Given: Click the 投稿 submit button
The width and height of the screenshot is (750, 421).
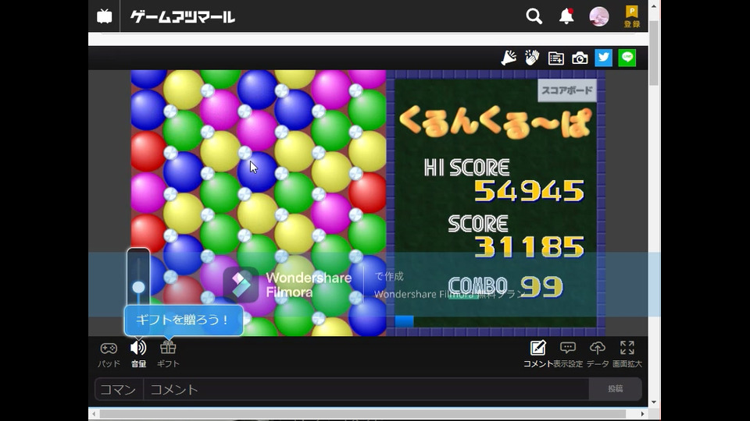Looking at the screenshot, I should coord(615,389).
